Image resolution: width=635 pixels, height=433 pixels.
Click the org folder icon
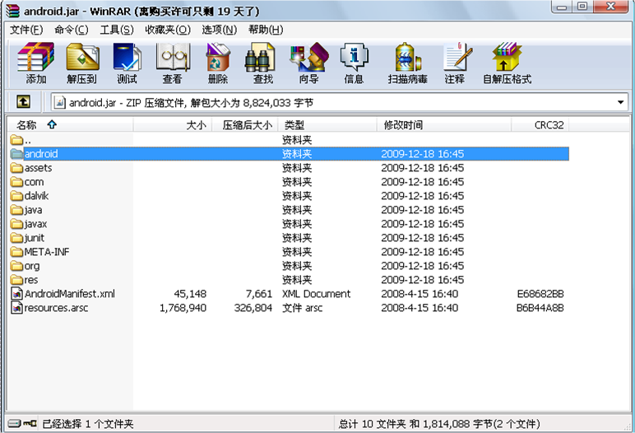tap(16, 266)
